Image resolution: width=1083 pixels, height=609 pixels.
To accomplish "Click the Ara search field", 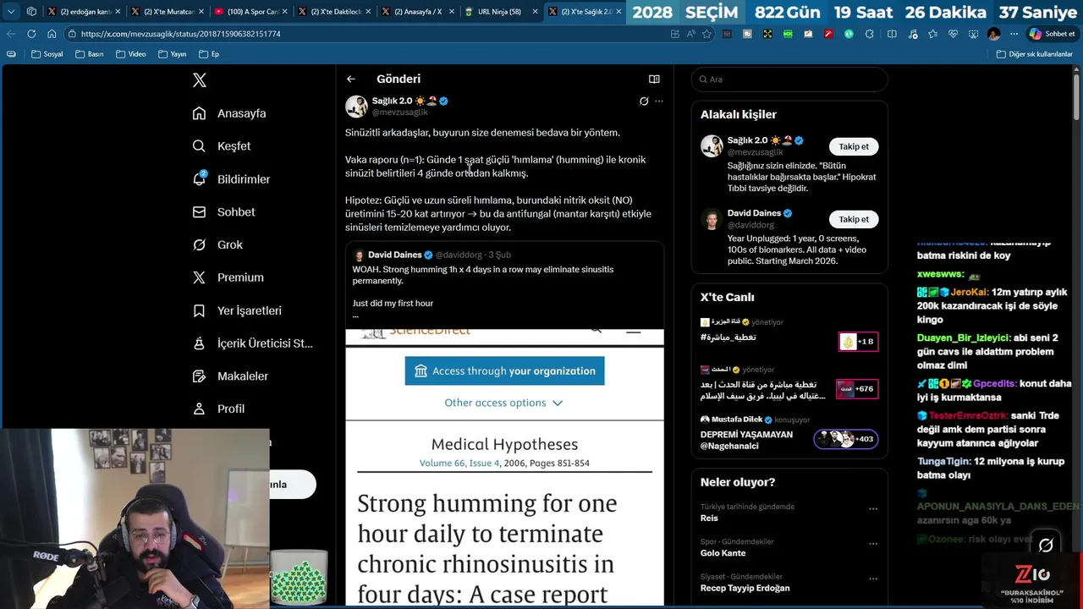I will click(789, 80).
